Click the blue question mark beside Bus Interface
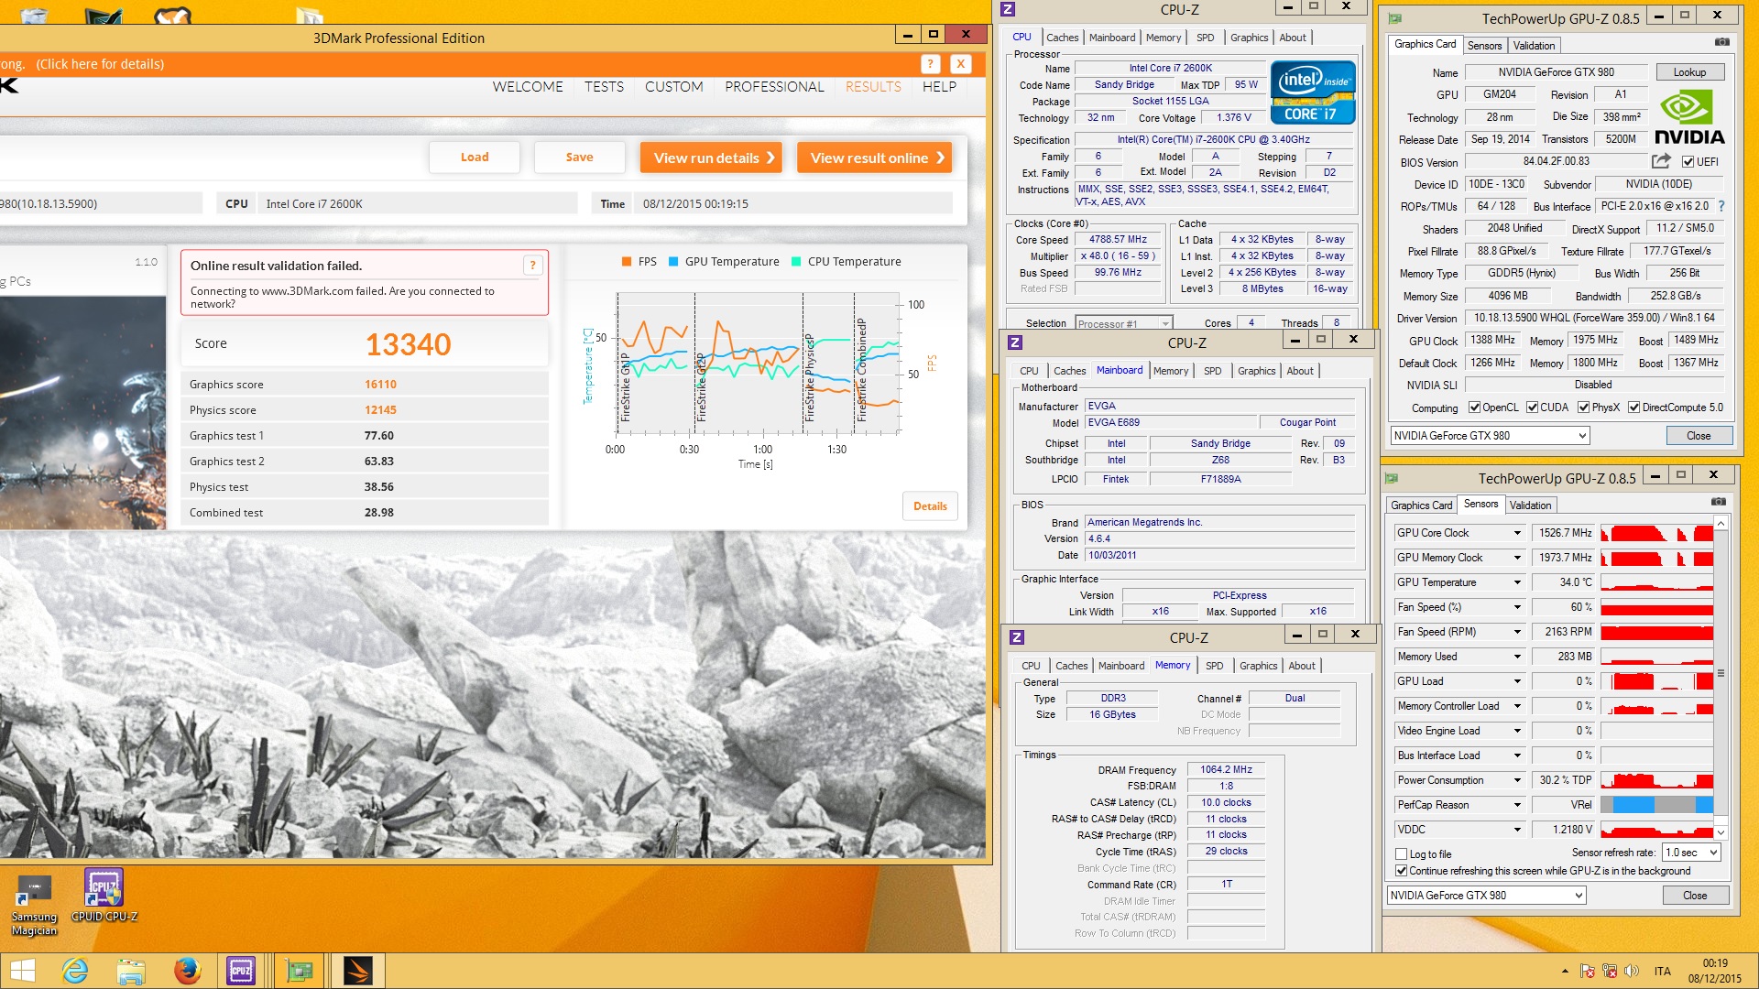The width and height of the screenshot is (1759, 989). (x=1721, y=206)
